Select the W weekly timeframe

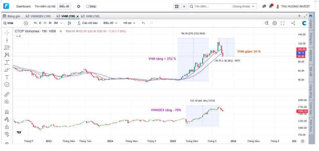(45, 23)
